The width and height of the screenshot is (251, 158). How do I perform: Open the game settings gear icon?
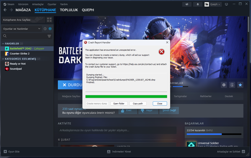[224, 85]
